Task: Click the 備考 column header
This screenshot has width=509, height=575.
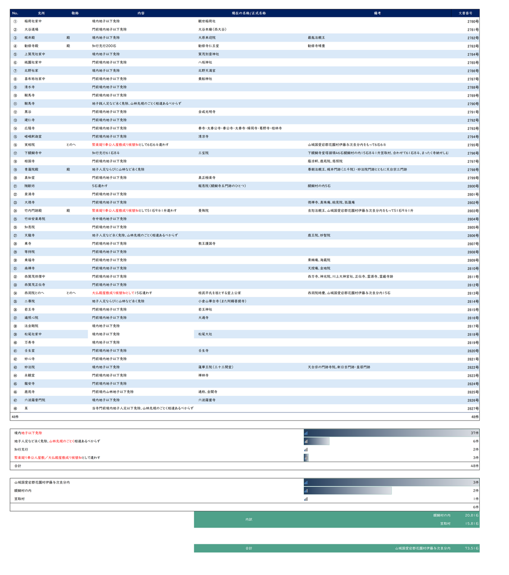Action: pos(377,13)
